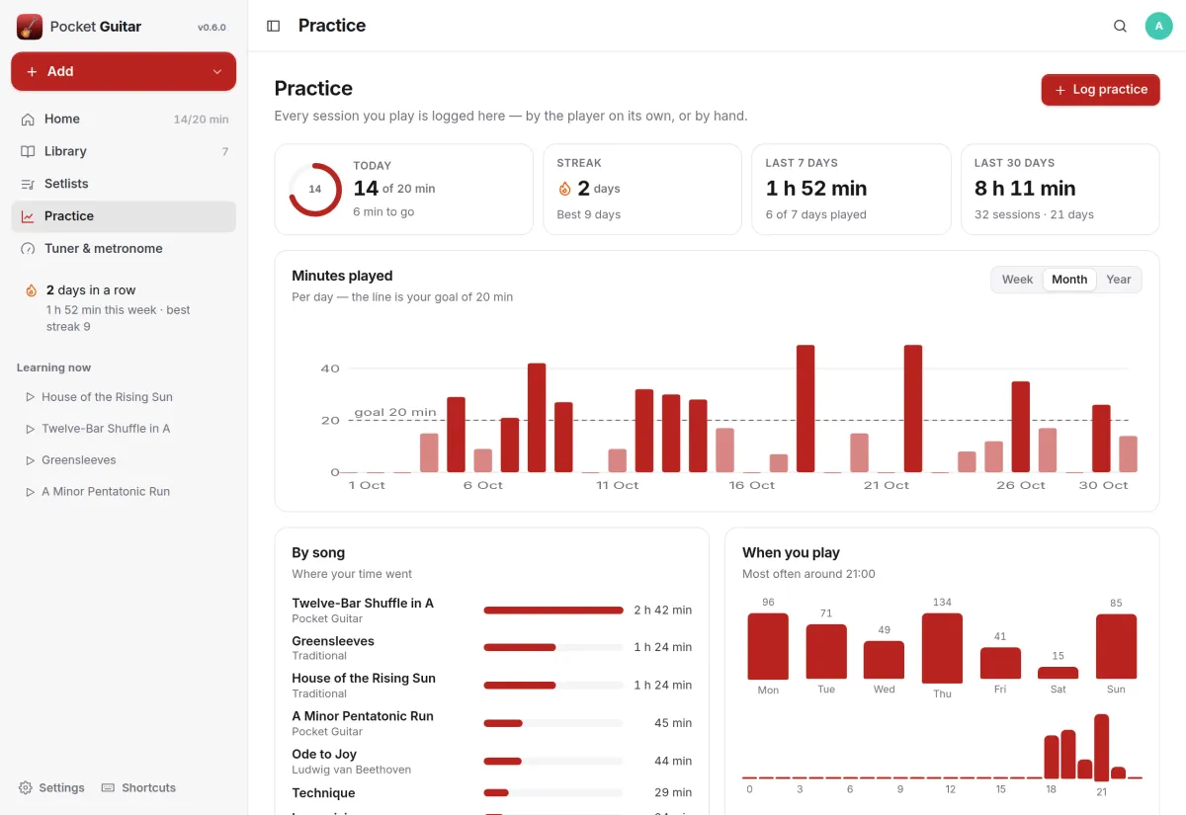
Task: Click the Practice chart icon
Action: click(x=28, y=216)
